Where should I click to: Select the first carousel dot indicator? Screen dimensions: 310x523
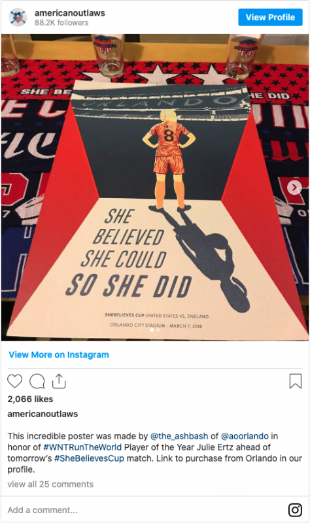(x=152, y=330)
